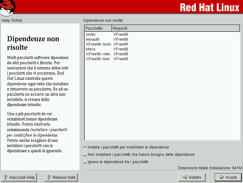Click the question mark icon on Release Note
Screen dimensions: 243x183
point(48,178)
